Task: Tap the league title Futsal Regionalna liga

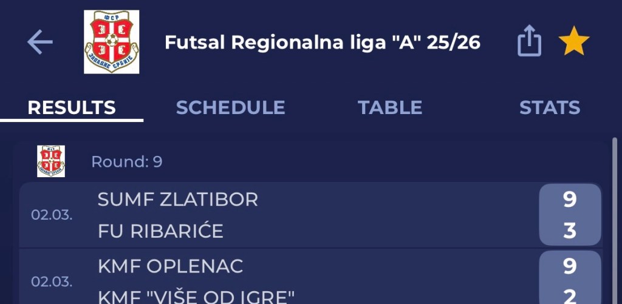Action: point(323,42)
